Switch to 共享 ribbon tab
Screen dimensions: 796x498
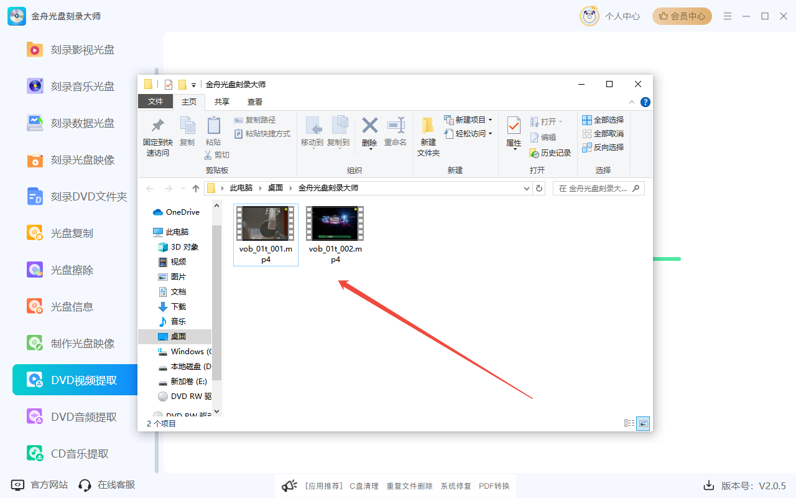coord(222,101)
